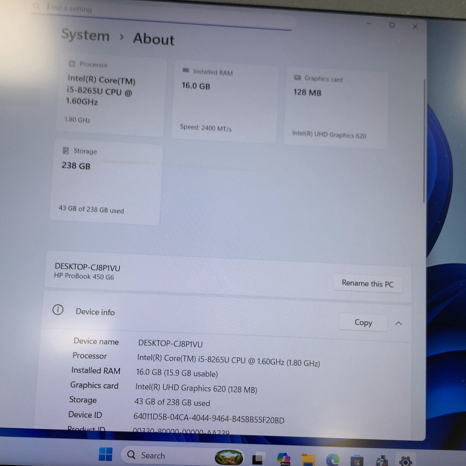Click the search magnifier in settings

[37, 6]
